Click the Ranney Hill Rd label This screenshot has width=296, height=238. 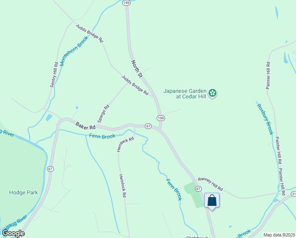click(210, 184)
